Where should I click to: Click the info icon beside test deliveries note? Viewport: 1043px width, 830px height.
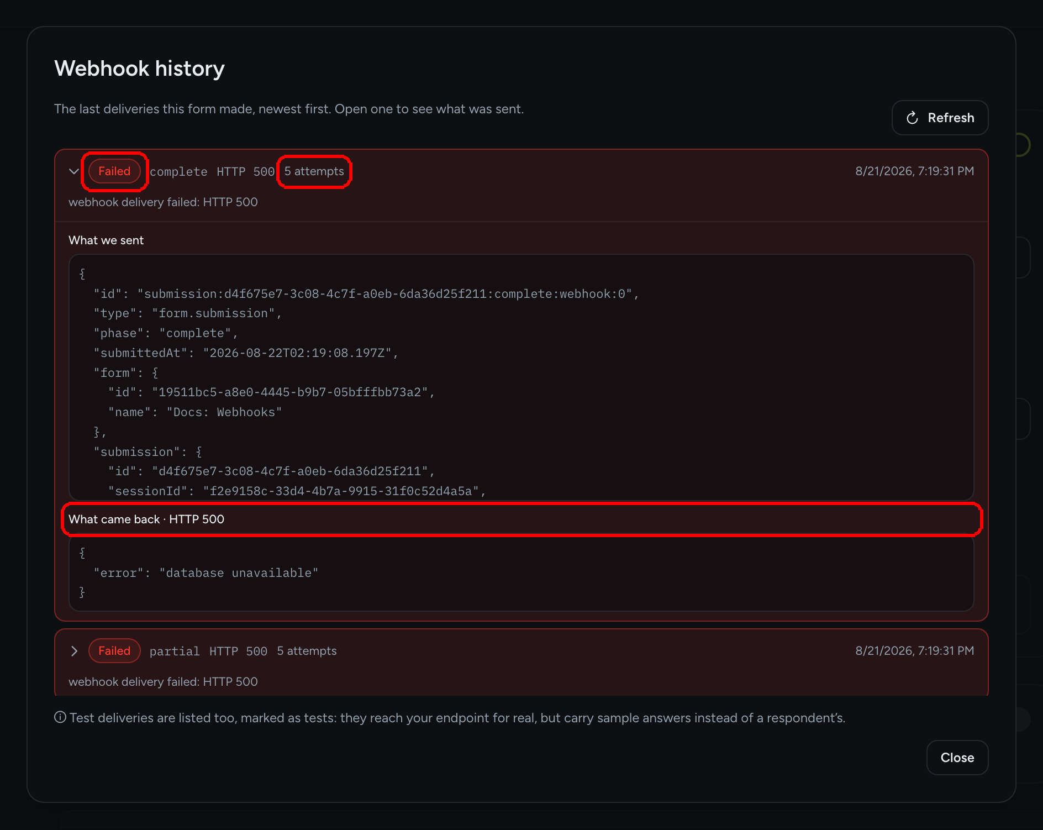tap(60, 717)
